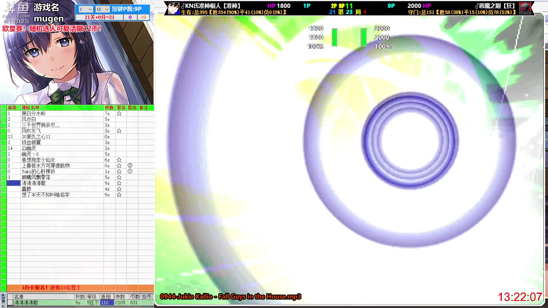548x308 pixels.
Task: Click the 按键P数:9P label
Action: [x=127, y=9]
